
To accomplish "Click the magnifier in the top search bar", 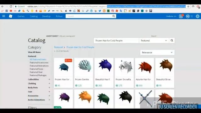I will coord(114,16).
